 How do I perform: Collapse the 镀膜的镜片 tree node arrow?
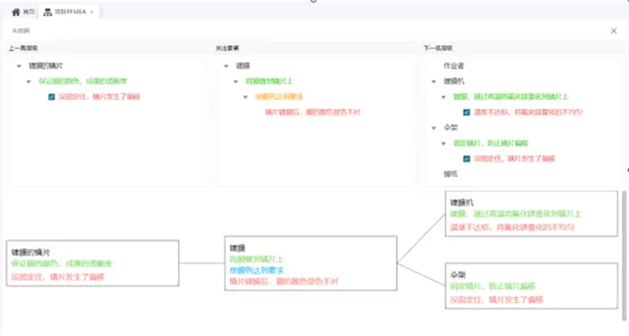[x=19, y=65]
